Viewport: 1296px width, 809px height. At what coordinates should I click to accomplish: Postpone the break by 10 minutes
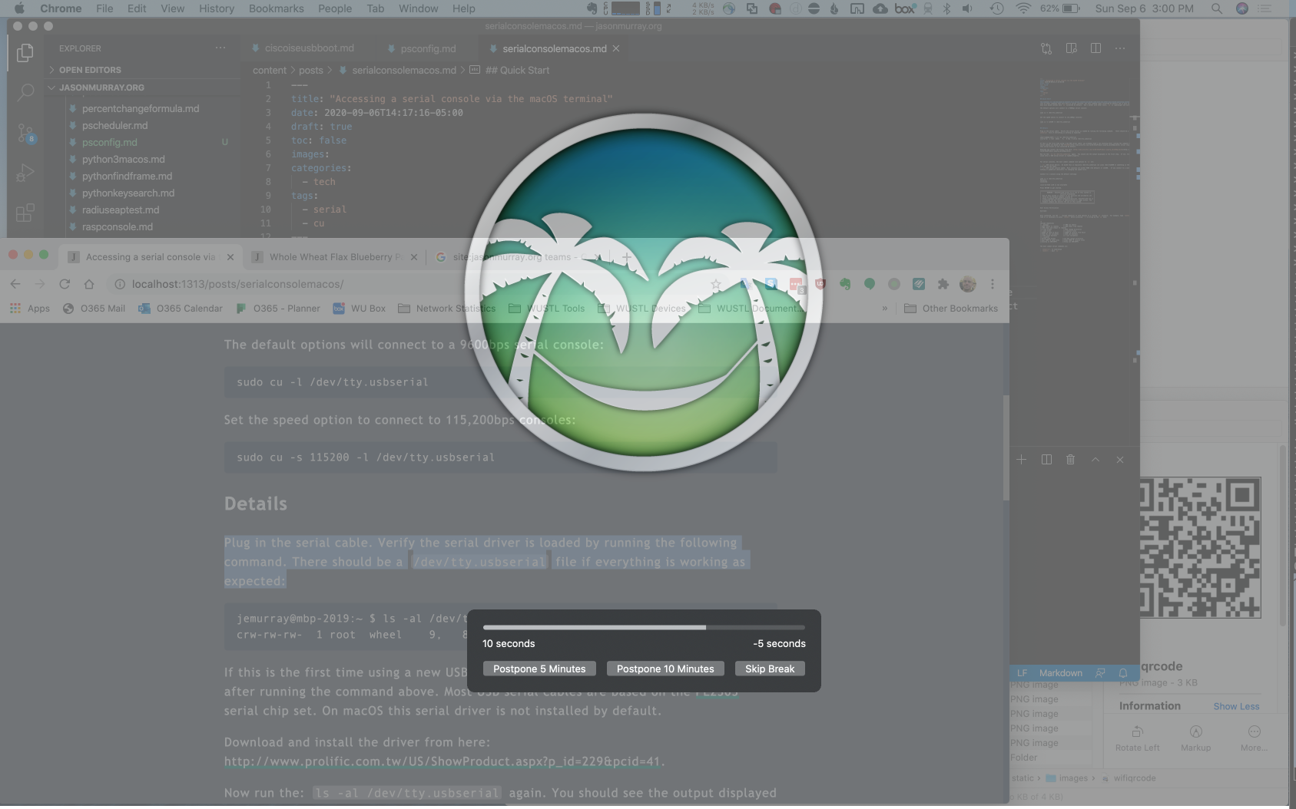tap(665, 669)
